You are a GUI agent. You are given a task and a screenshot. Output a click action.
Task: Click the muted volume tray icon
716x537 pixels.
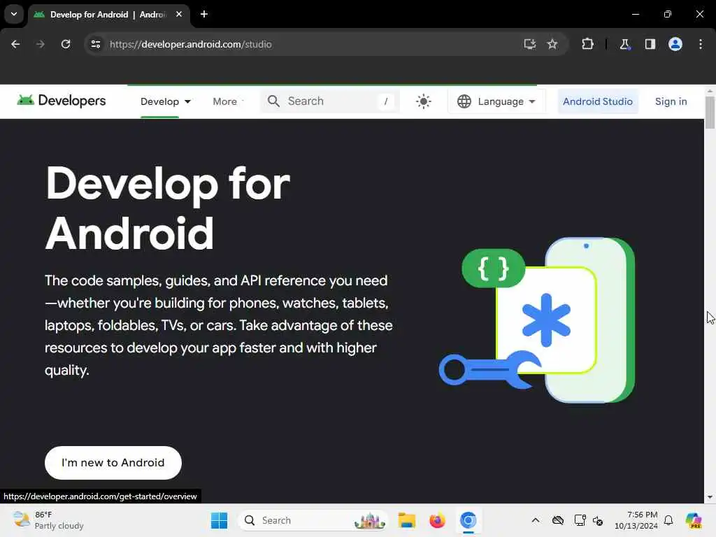tap(599, 520)
